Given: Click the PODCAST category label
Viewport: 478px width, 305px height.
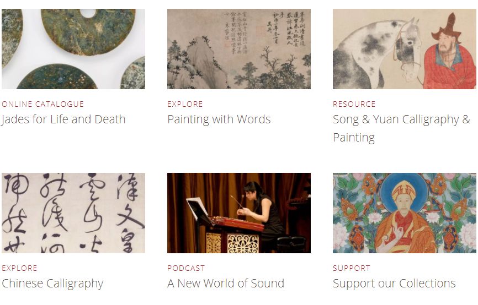Looking at the screenshot, I should (186, 268).
